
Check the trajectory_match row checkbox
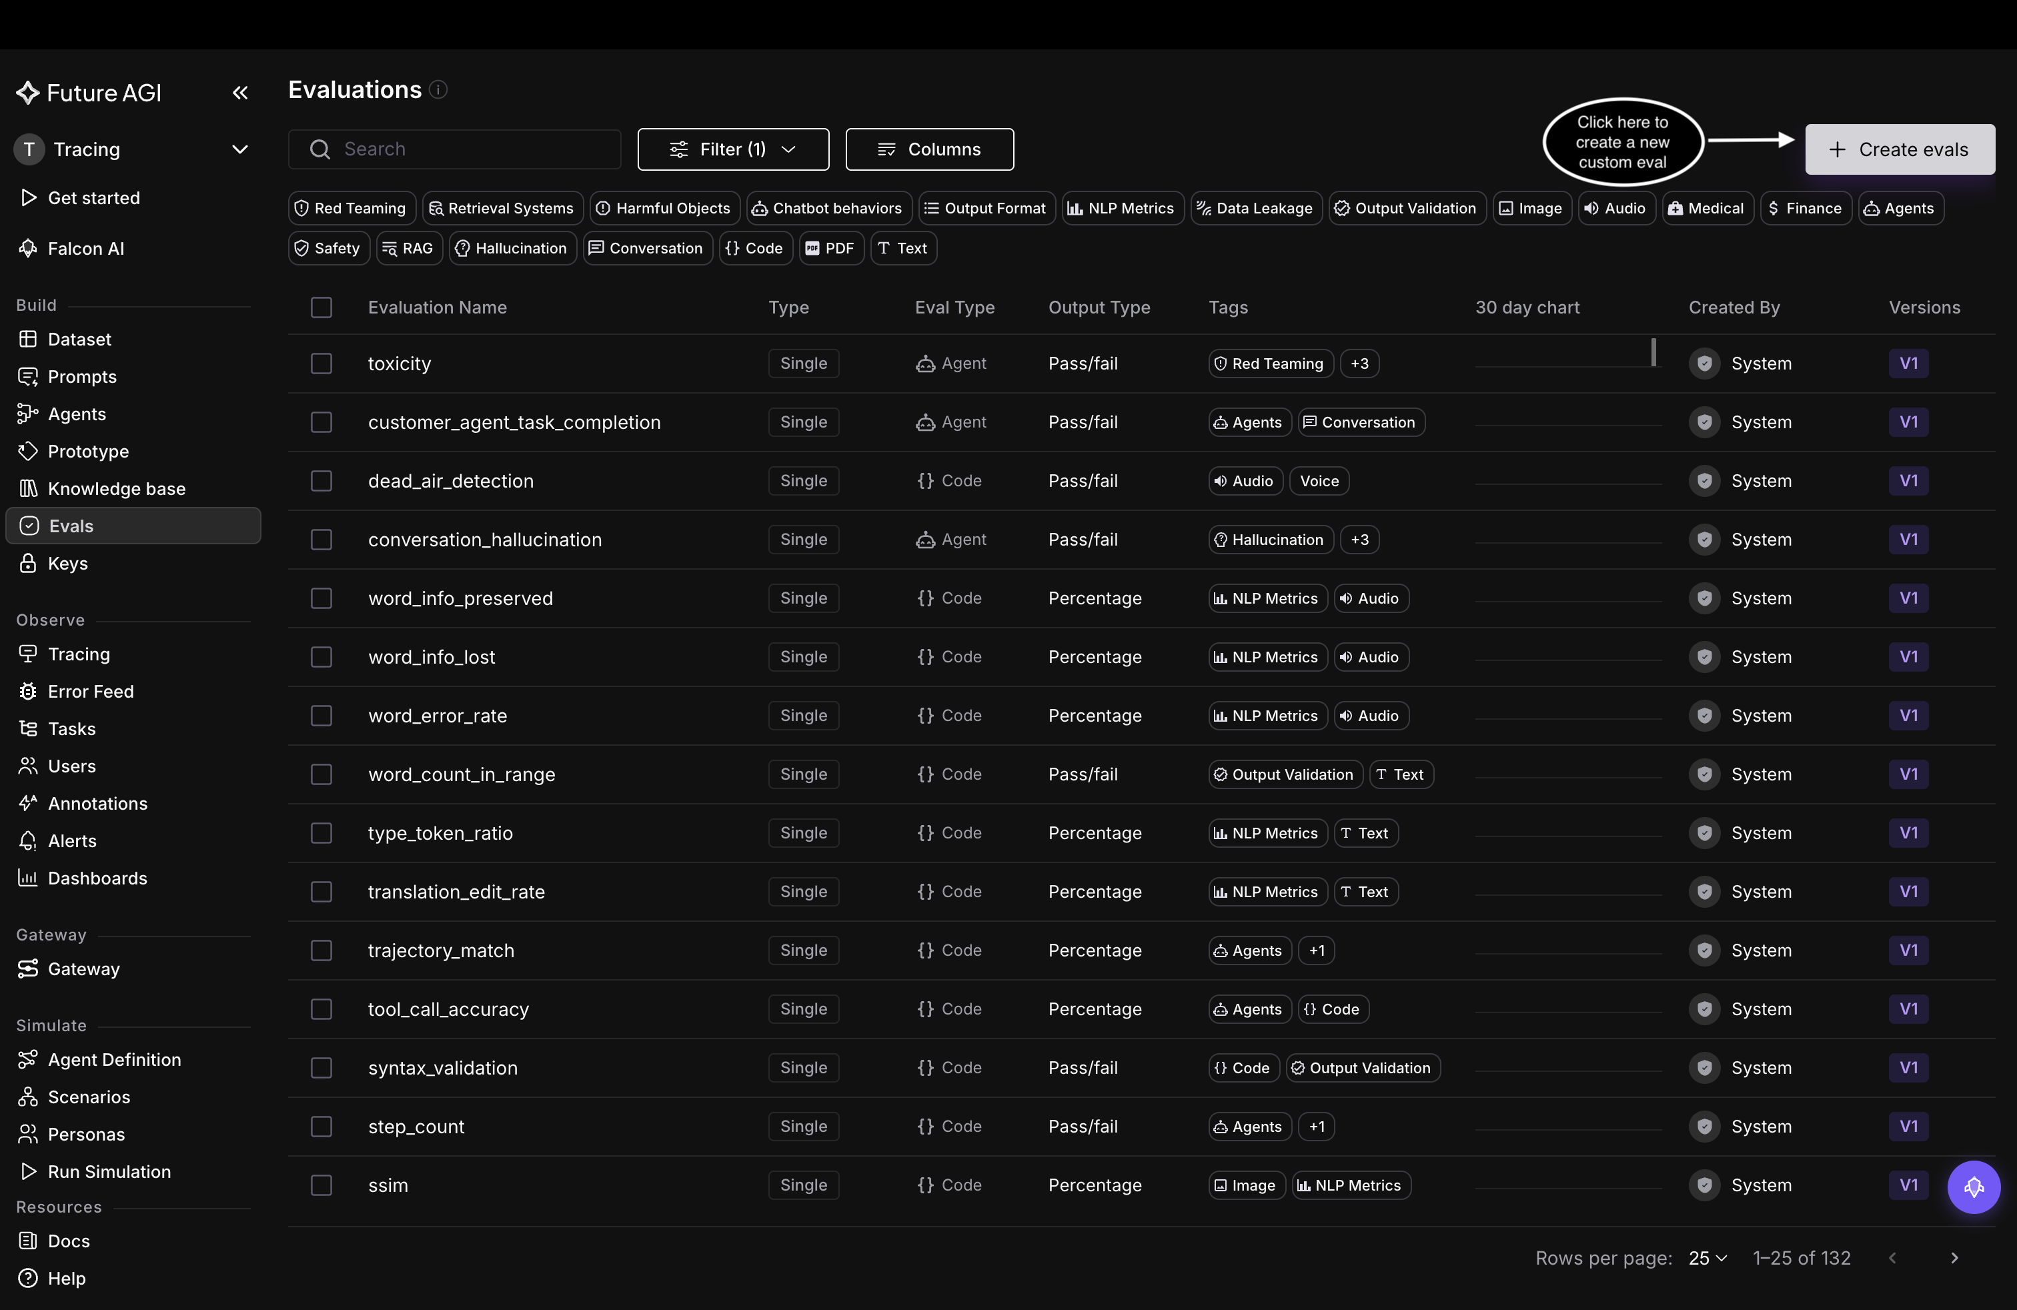pyautogui.click(x=321, y=950)
